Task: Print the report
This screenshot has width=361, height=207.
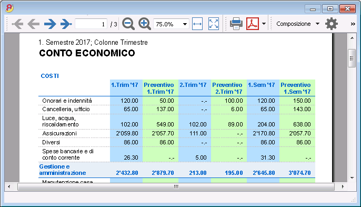Action: point(236,24)
